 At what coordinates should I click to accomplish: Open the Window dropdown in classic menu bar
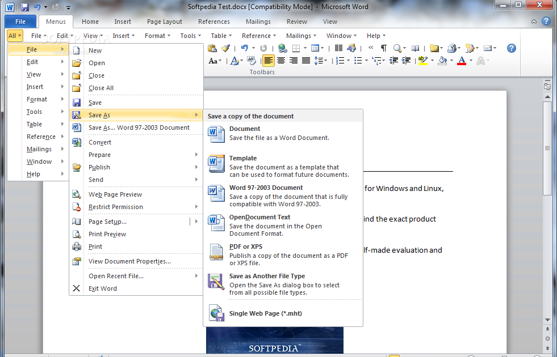coord(341,36)
